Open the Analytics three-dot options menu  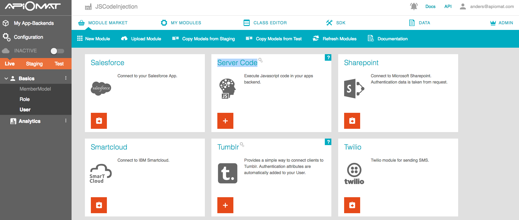(66, 121)
